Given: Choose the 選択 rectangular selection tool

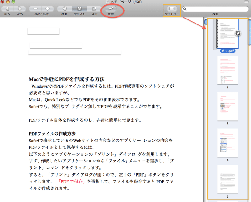Looking at the screenshot, I should [x=94, y=9].
